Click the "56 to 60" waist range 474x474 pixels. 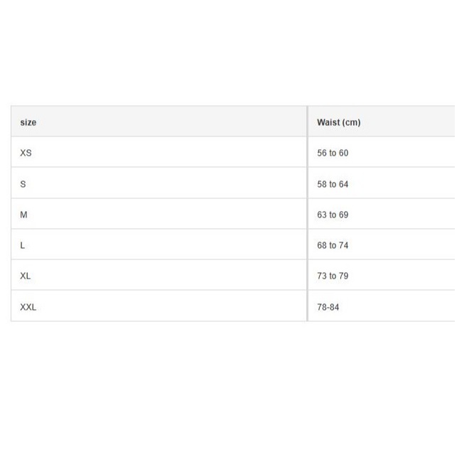(x=333, y=153)
